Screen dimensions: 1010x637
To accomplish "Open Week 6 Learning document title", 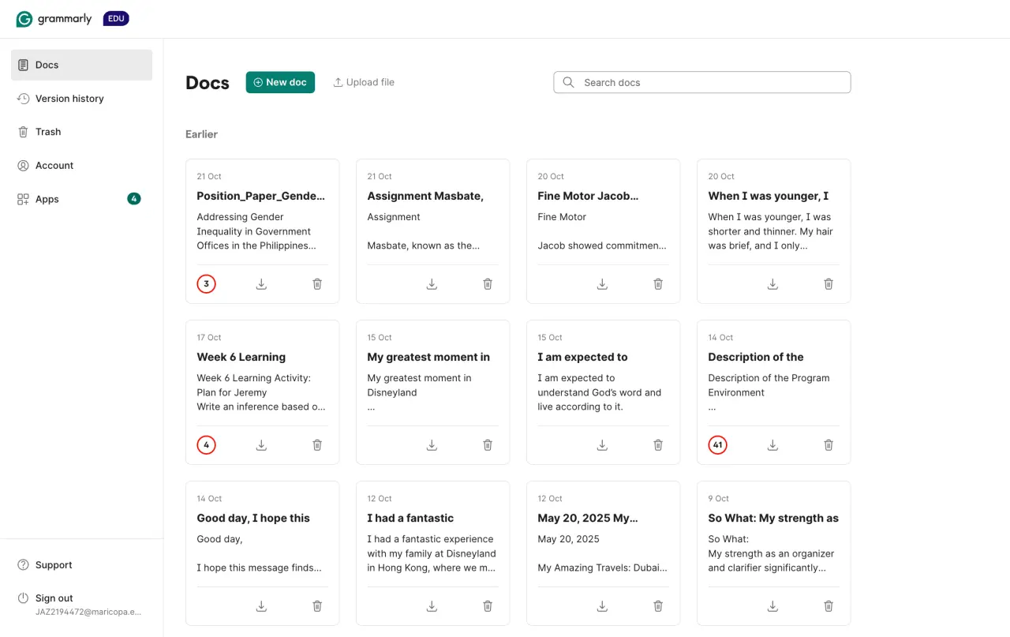I will click(241, 357).
